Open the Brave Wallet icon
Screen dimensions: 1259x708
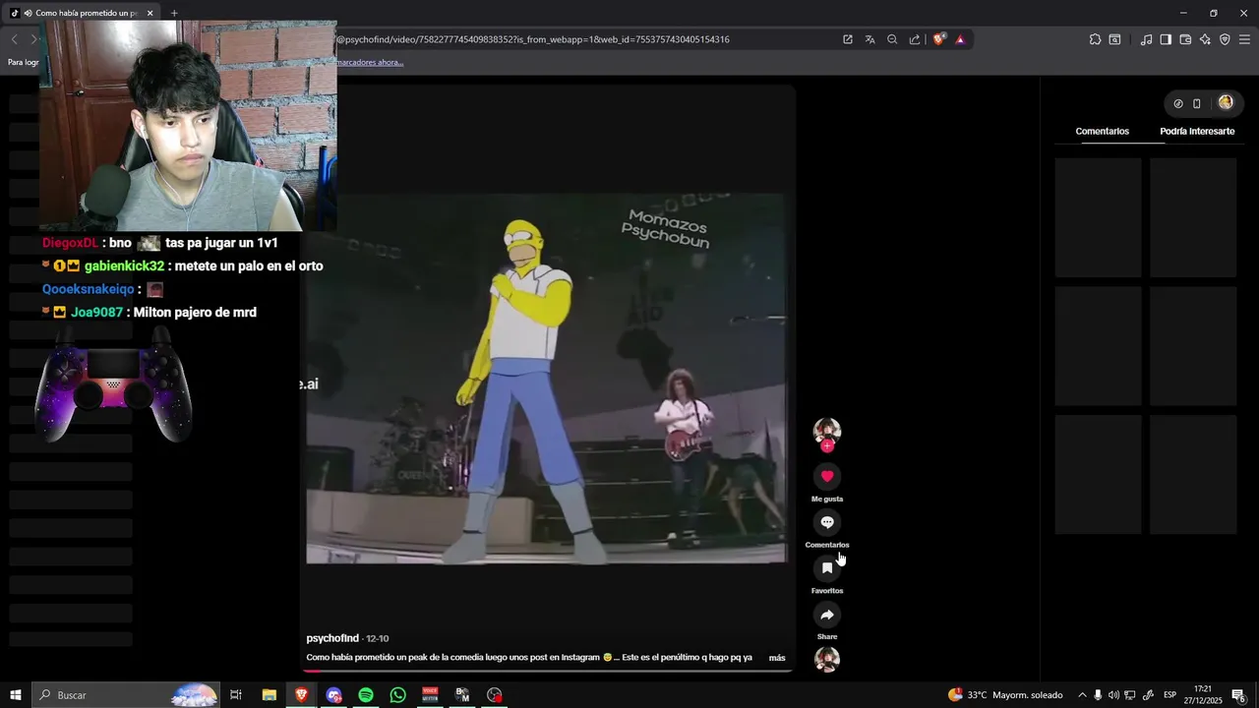pyautogui.click(x=1185, y=39)
